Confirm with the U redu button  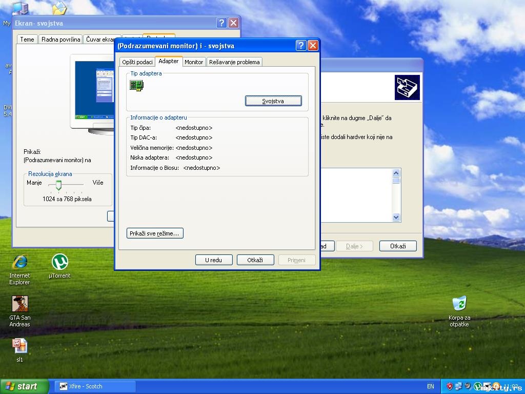tap(213, 260)
